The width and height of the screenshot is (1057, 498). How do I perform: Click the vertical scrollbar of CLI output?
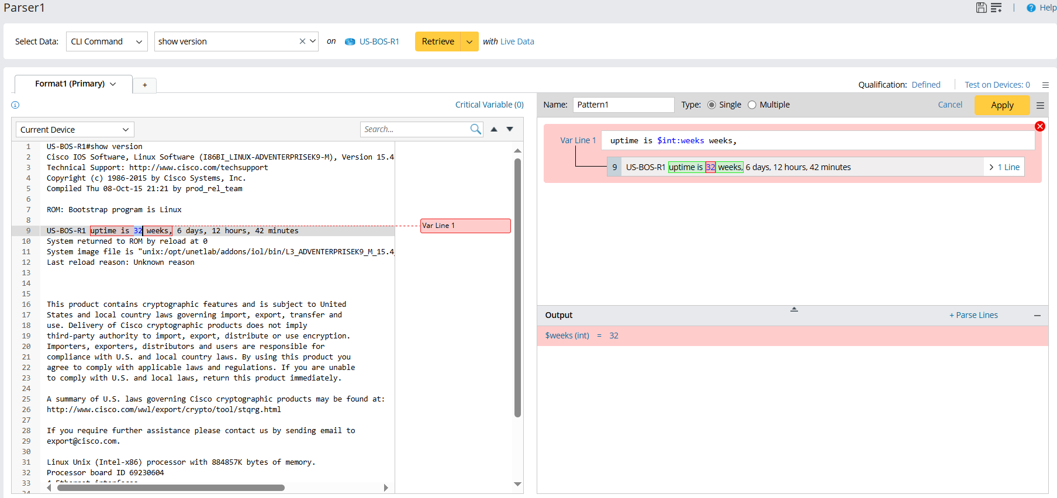coord(517,288)
